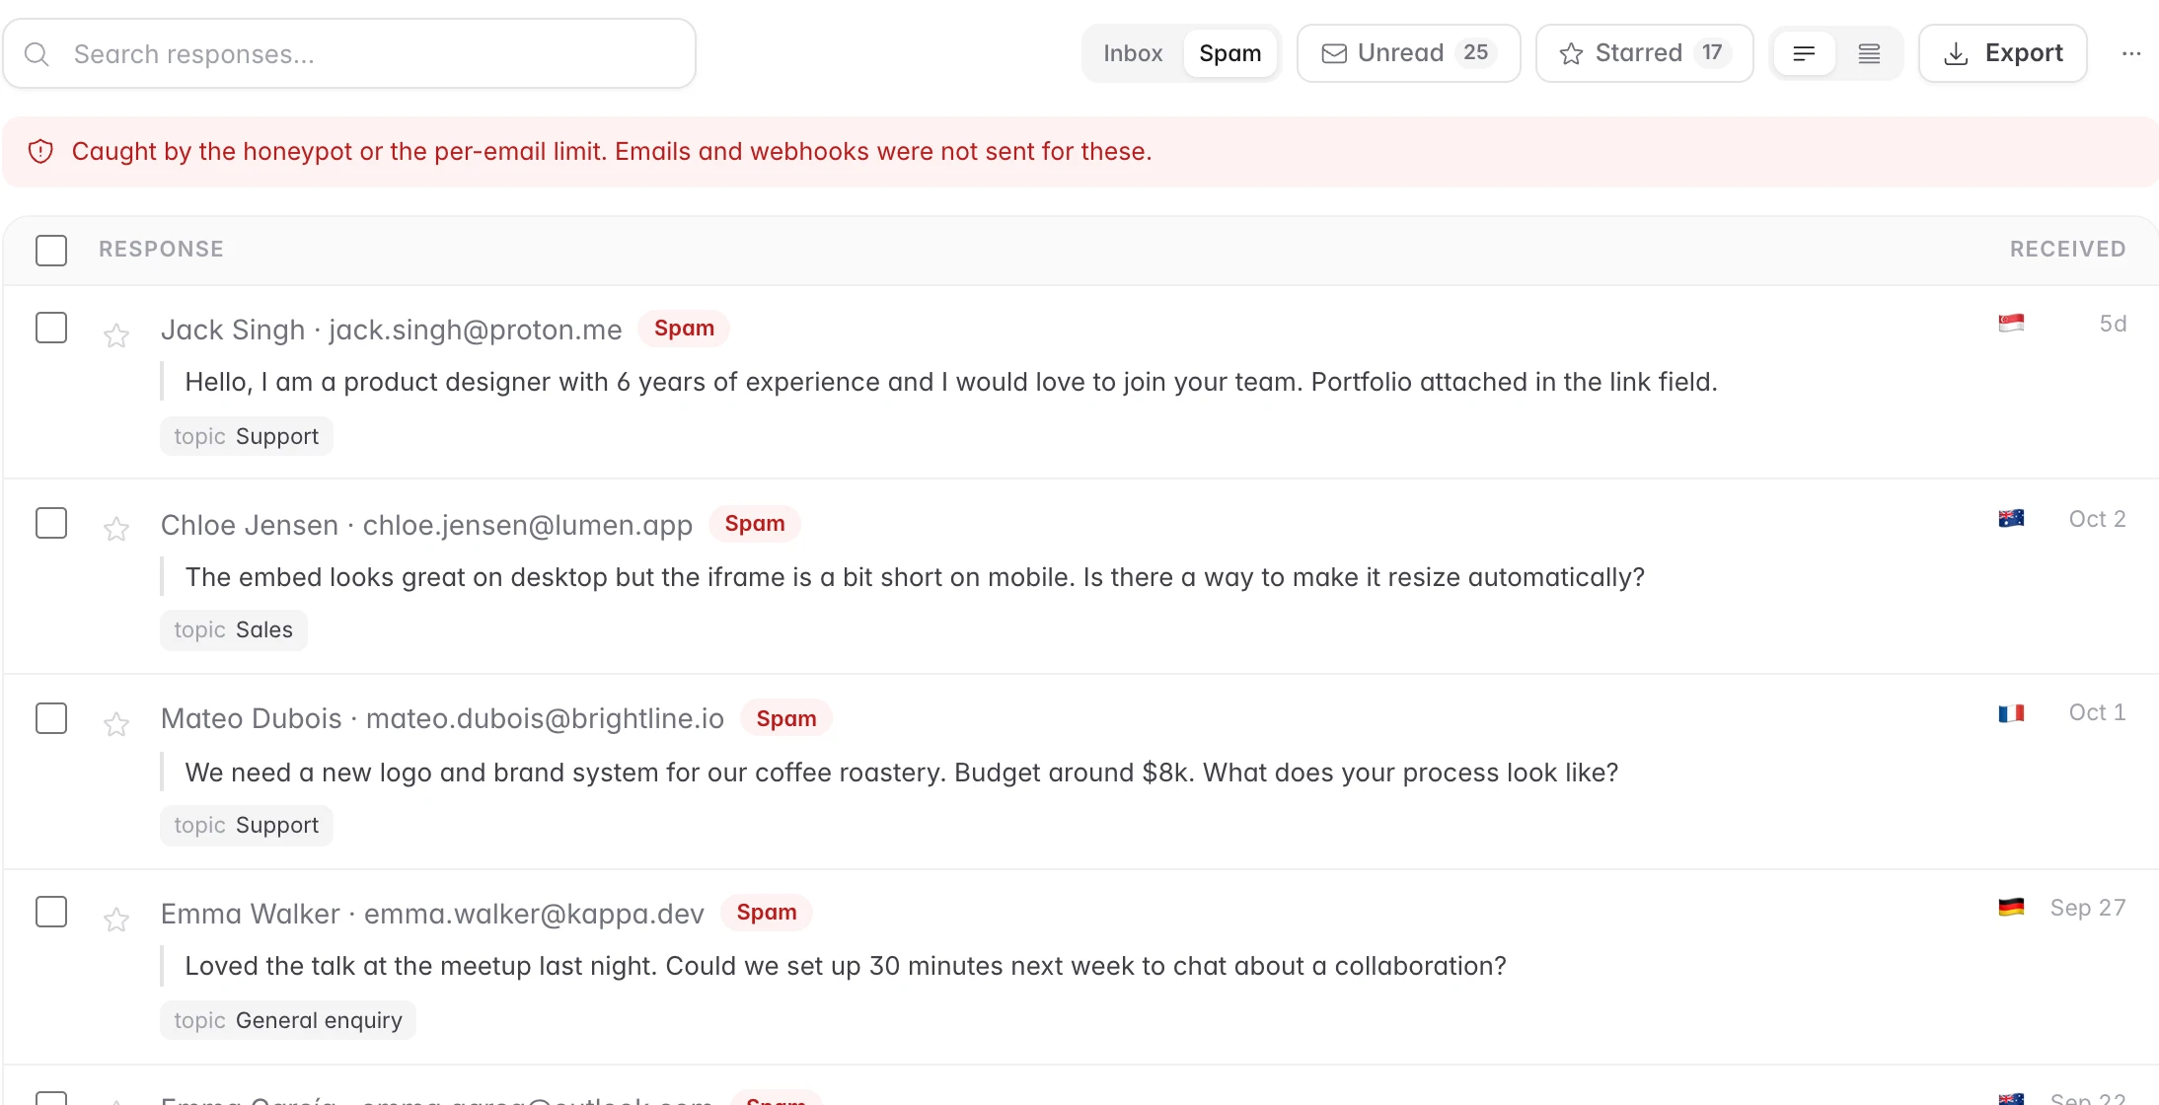Click Spam badge on Chloe Jensen row
Viewport: 2159px width, 1105px height.
point(755,524)
